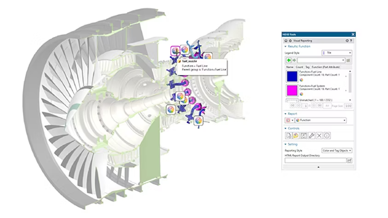Click the X delete icon in Controls
388x218 pixels.
click(319, 135)
